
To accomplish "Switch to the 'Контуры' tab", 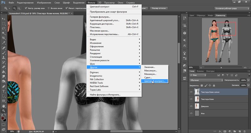I will pyautogui.click(x=210, y=71).
